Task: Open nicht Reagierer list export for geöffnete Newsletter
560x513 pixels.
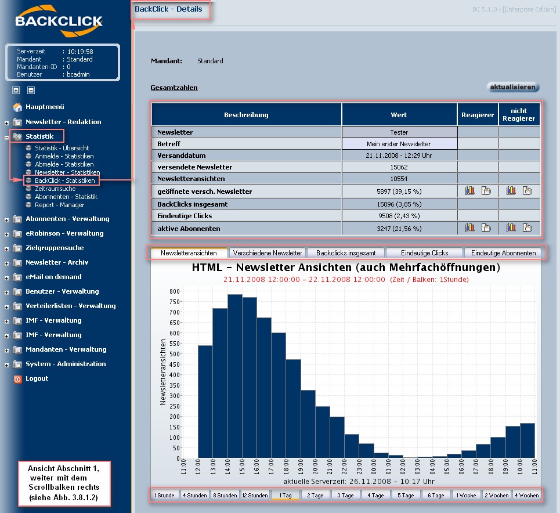Action: (x=528, y=191)
